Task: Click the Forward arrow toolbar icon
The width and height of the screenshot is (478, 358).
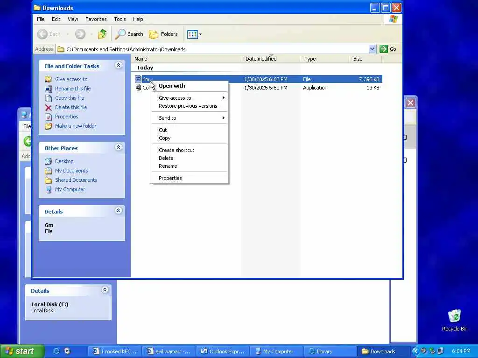Action: [80, 34]
